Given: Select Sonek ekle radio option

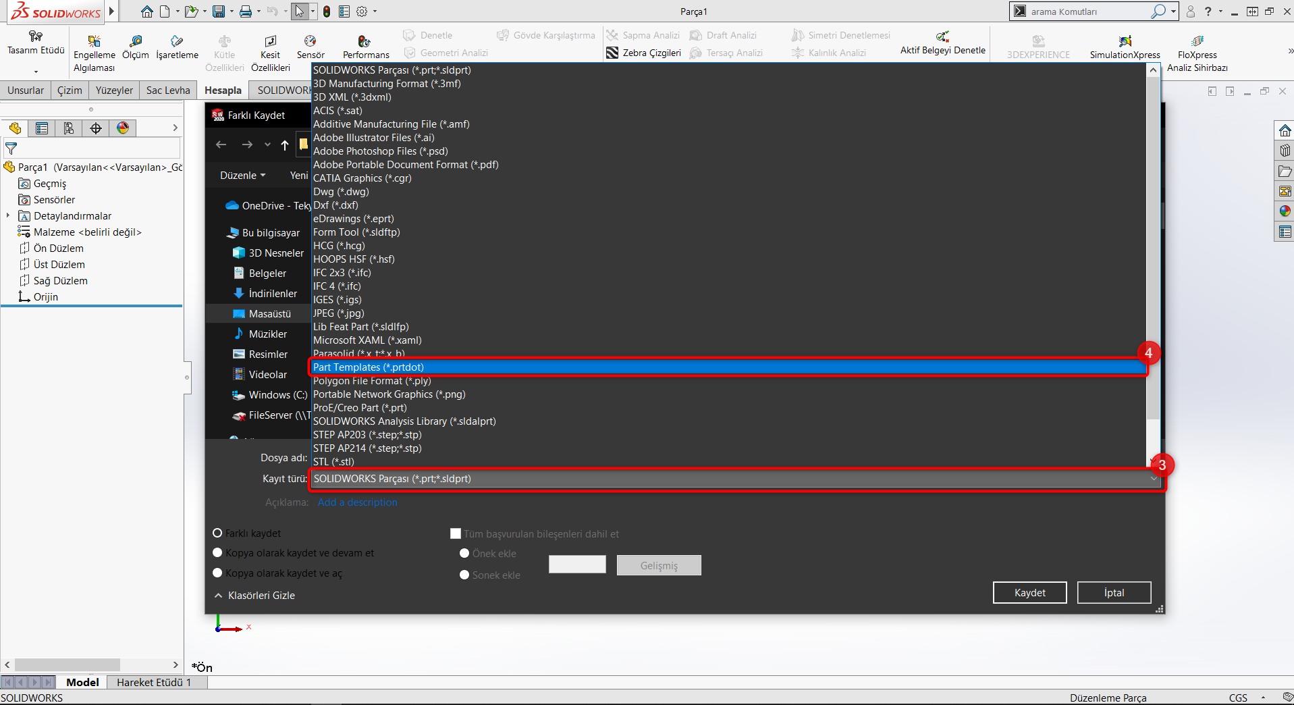Looking at the screenshot, I should [464, 575].
